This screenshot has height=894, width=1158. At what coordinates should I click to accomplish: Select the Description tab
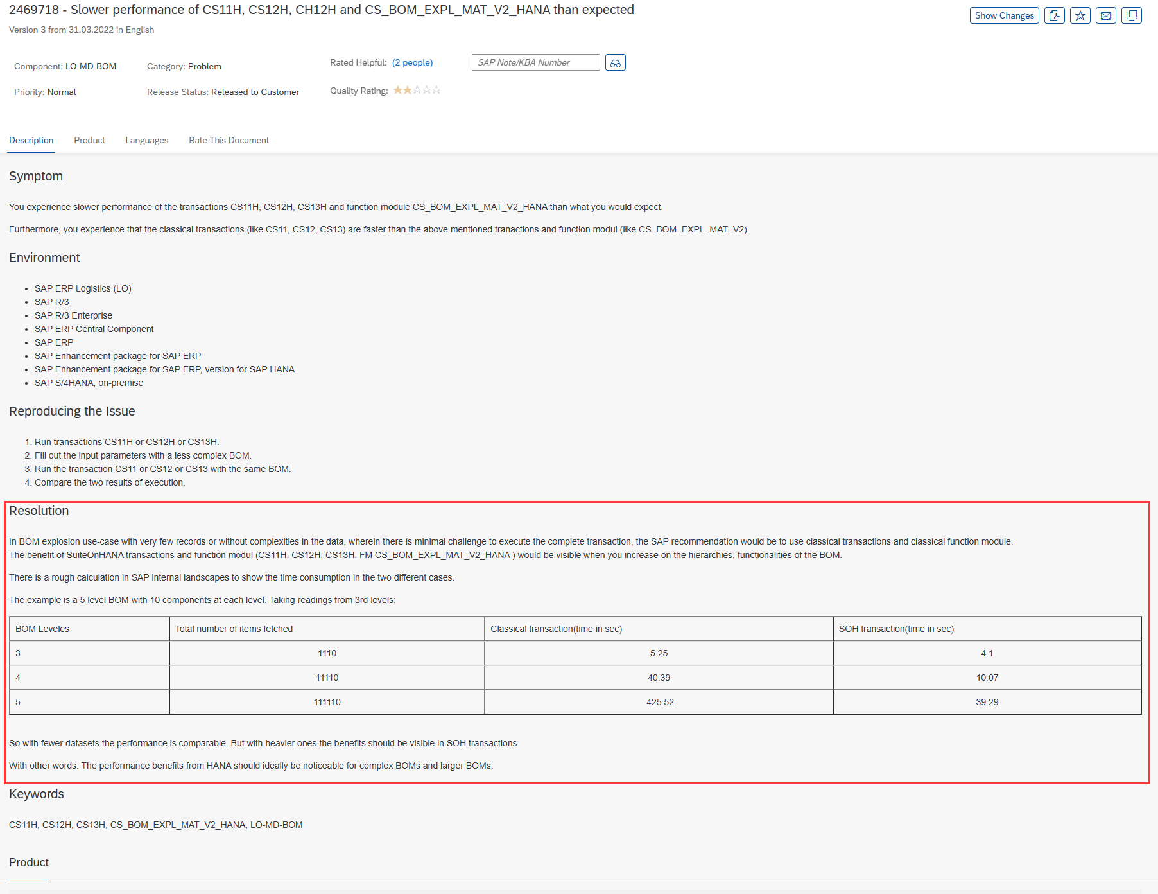coord(31,140)
